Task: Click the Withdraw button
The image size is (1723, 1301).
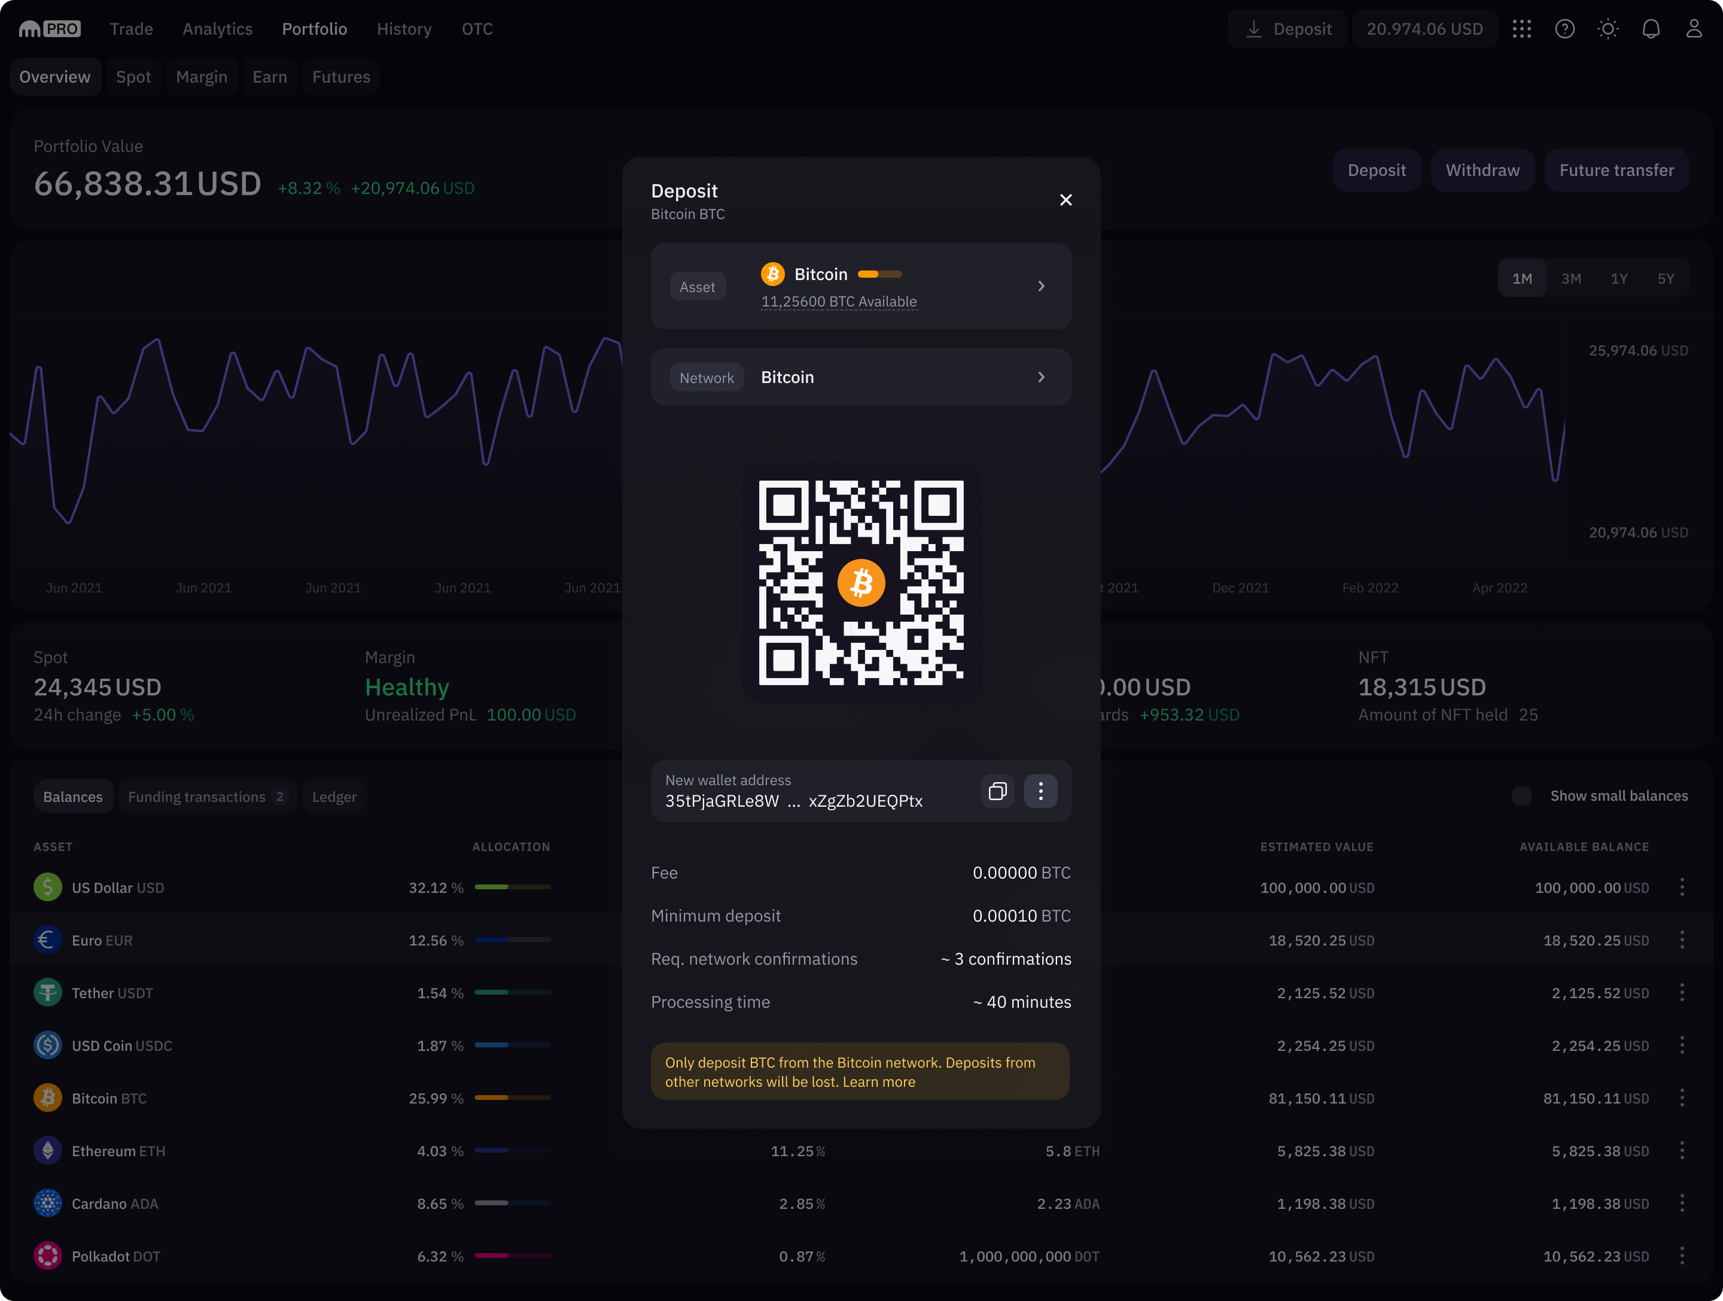Action: pyautogui.click(x=1482, y=170)
